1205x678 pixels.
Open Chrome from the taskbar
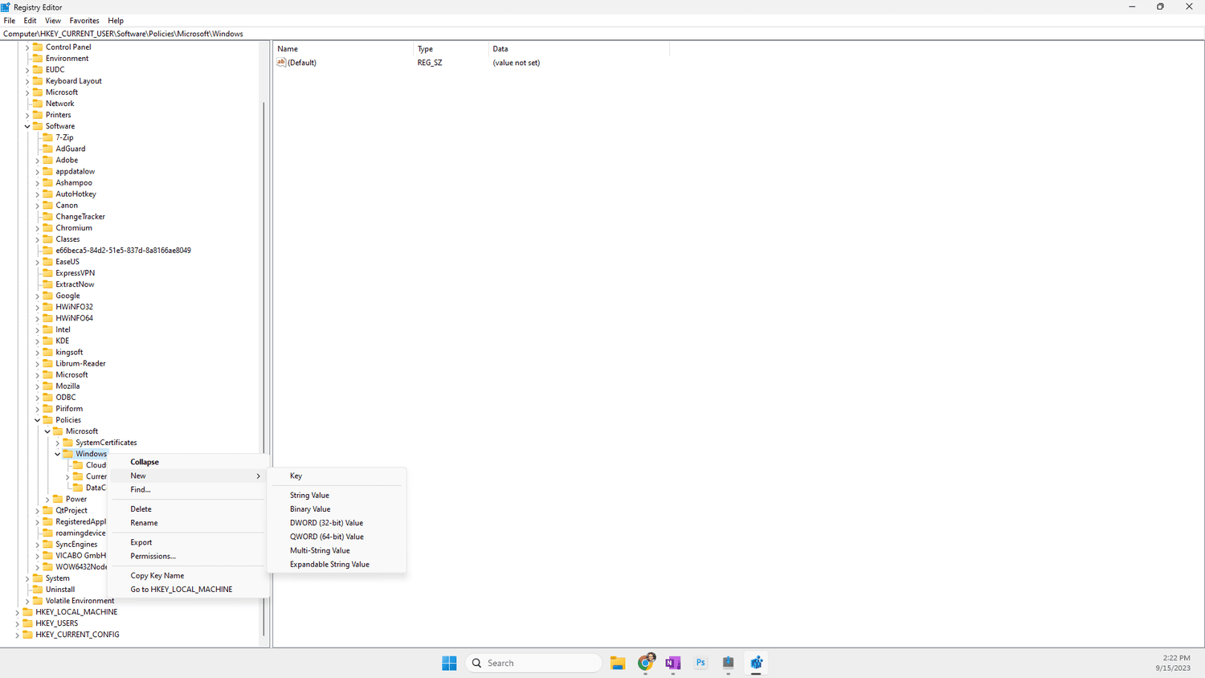(x=646, y=663)
